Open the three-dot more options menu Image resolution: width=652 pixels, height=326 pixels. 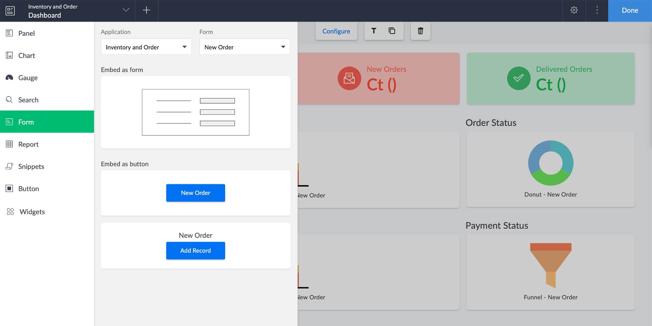pyautogui.click(x=597, y=10)
